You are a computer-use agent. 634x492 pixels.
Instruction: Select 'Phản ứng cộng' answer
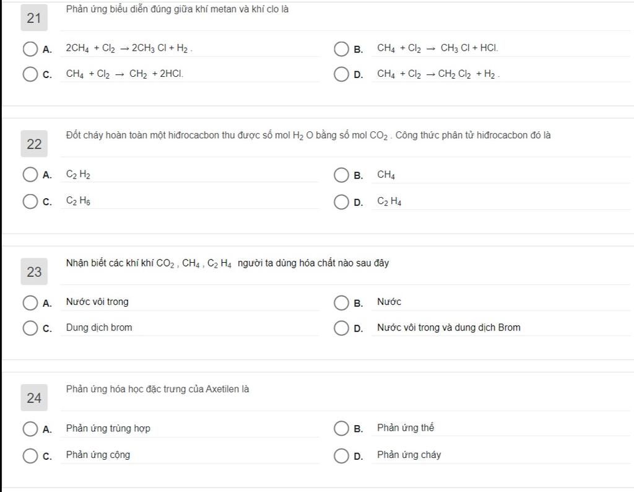[x=30, y=455]
